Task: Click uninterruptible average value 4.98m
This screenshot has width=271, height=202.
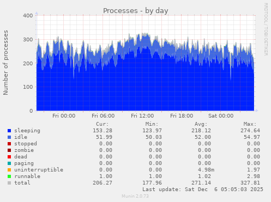Action: pos(206,170)
